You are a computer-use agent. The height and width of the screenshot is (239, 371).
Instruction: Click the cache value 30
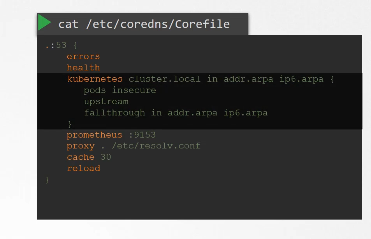[106, 157]
